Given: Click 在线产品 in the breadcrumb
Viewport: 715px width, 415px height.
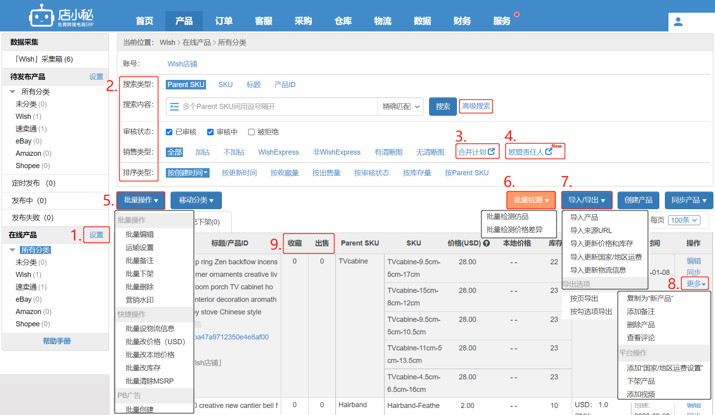Looking at the screenshot, I should click(197, 43).
